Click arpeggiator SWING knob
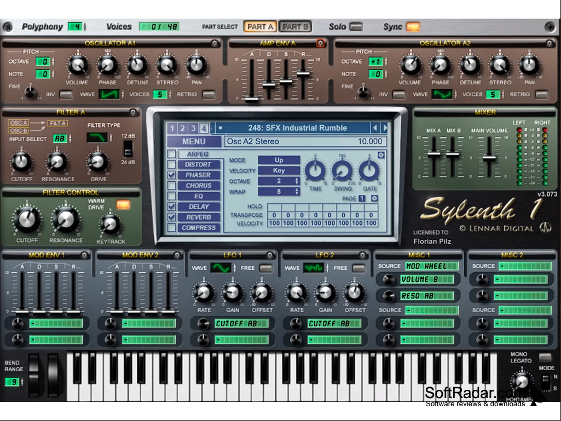This screenshot has width=561, height=421. point(343,171)
